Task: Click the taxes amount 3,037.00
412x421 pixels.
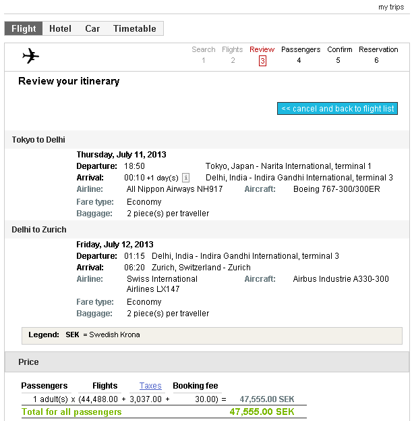Action: pos(146,399)
